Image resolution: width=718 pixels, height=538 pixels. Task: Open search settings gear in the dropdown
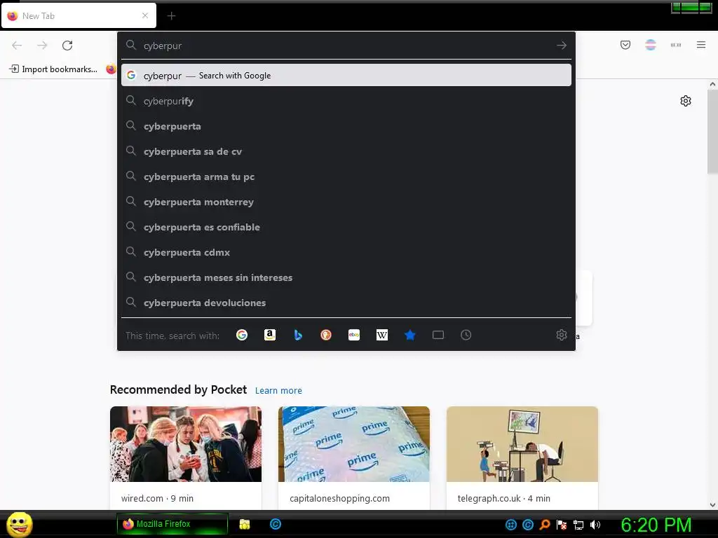tap(562, 335)
